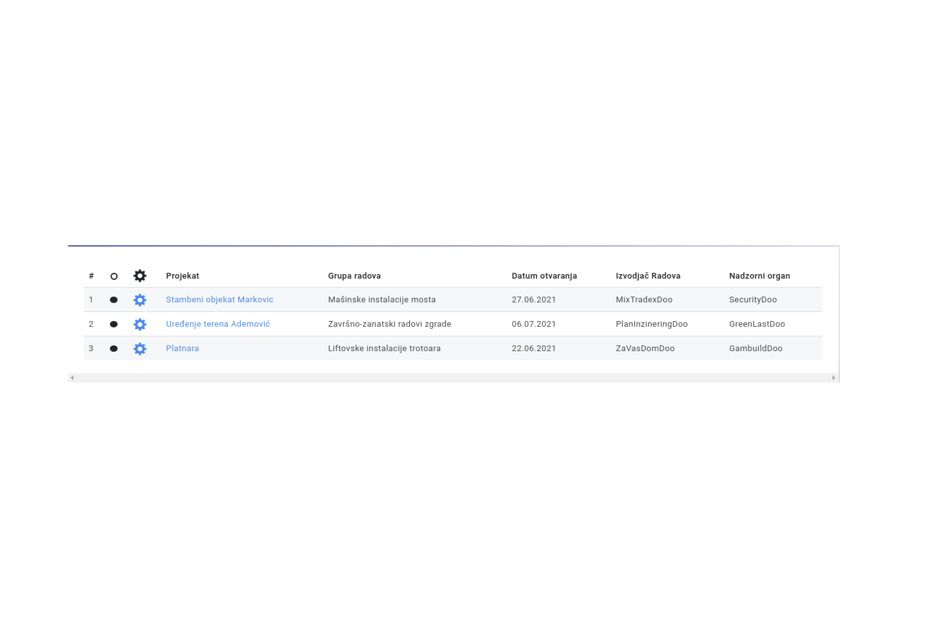Click the horizontal scrollbar's right arrow
Image resolution: width=925 pixels, height=642 pixels.
click(x=833, y=378)
